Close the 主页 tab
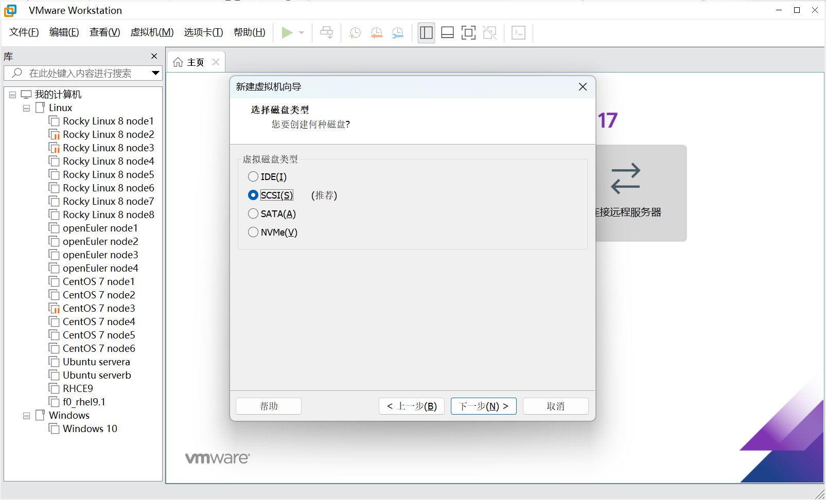 tap(216, 62)
